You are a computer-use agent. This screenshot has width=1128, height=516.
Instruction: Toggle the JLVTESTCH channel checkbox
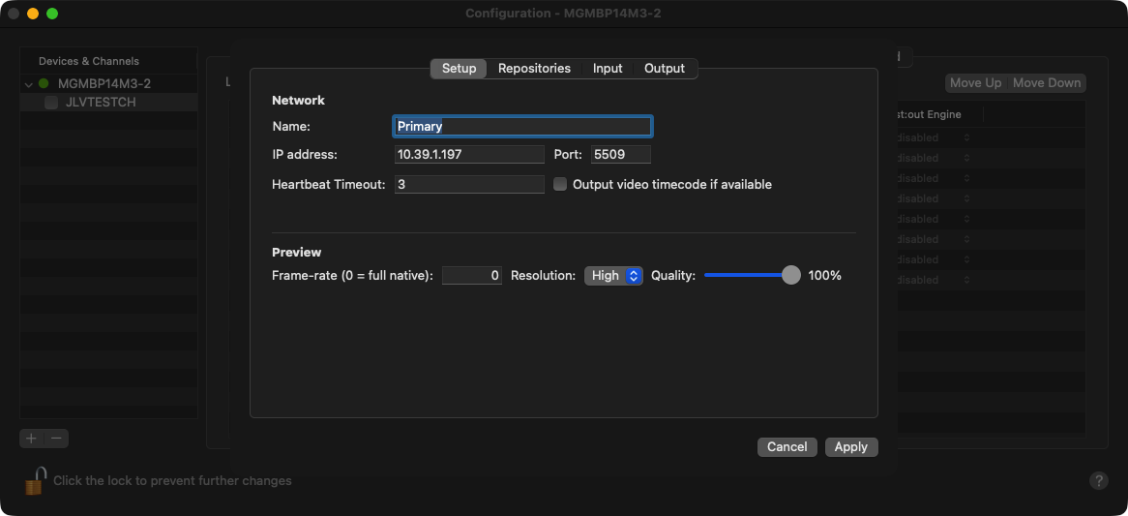pyautogui.click(x=51, y=102)
